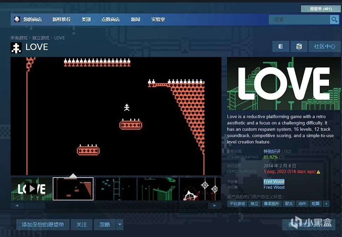Click the 关注 follow button
This screenshot has width=342, height=237.
82,224
